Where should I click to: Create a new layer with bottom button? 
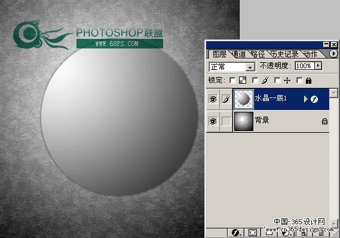pyautogui.click(x=304, y=233)
